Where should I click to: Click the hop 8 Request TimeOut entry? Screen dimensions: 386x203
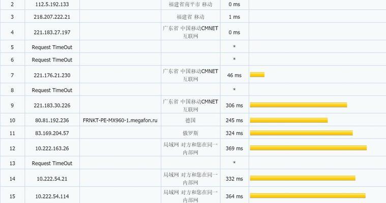click(x=52, y=90)
